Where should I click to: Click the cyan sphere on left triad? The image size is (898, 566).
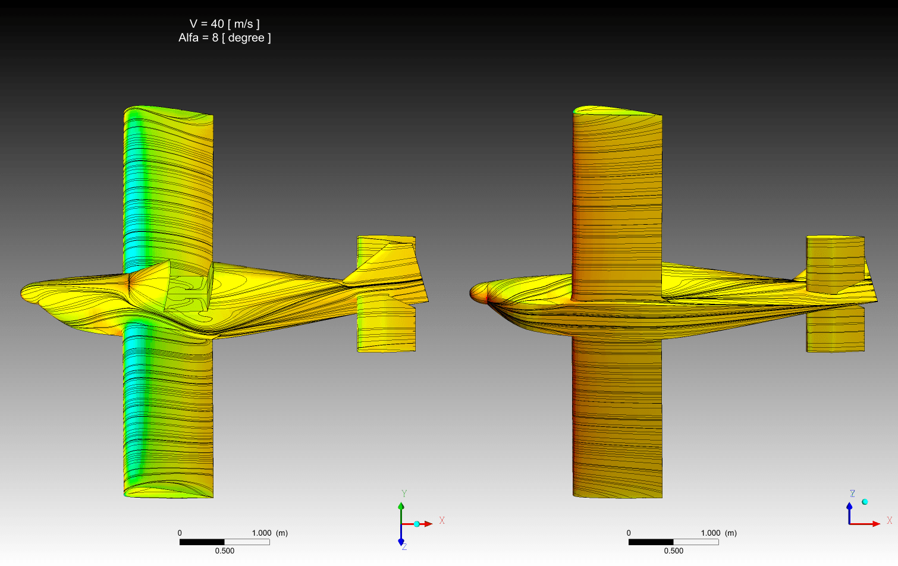click(x=417, y=524)
